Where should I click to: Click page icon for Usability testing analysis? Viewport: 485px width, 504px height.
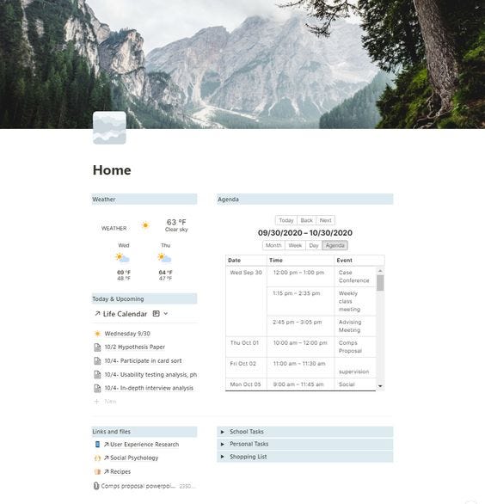tap(97, 375)
